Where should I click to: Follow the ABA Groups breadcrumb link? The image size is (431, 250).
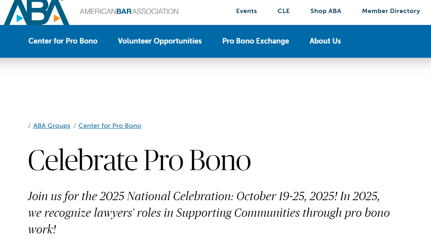pyautogui.click(x=52, y=126)
